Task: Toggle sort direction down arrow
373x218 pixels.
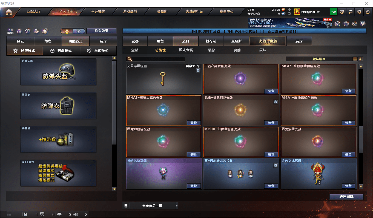Action: pyautogui.click(x=360, y=59)
